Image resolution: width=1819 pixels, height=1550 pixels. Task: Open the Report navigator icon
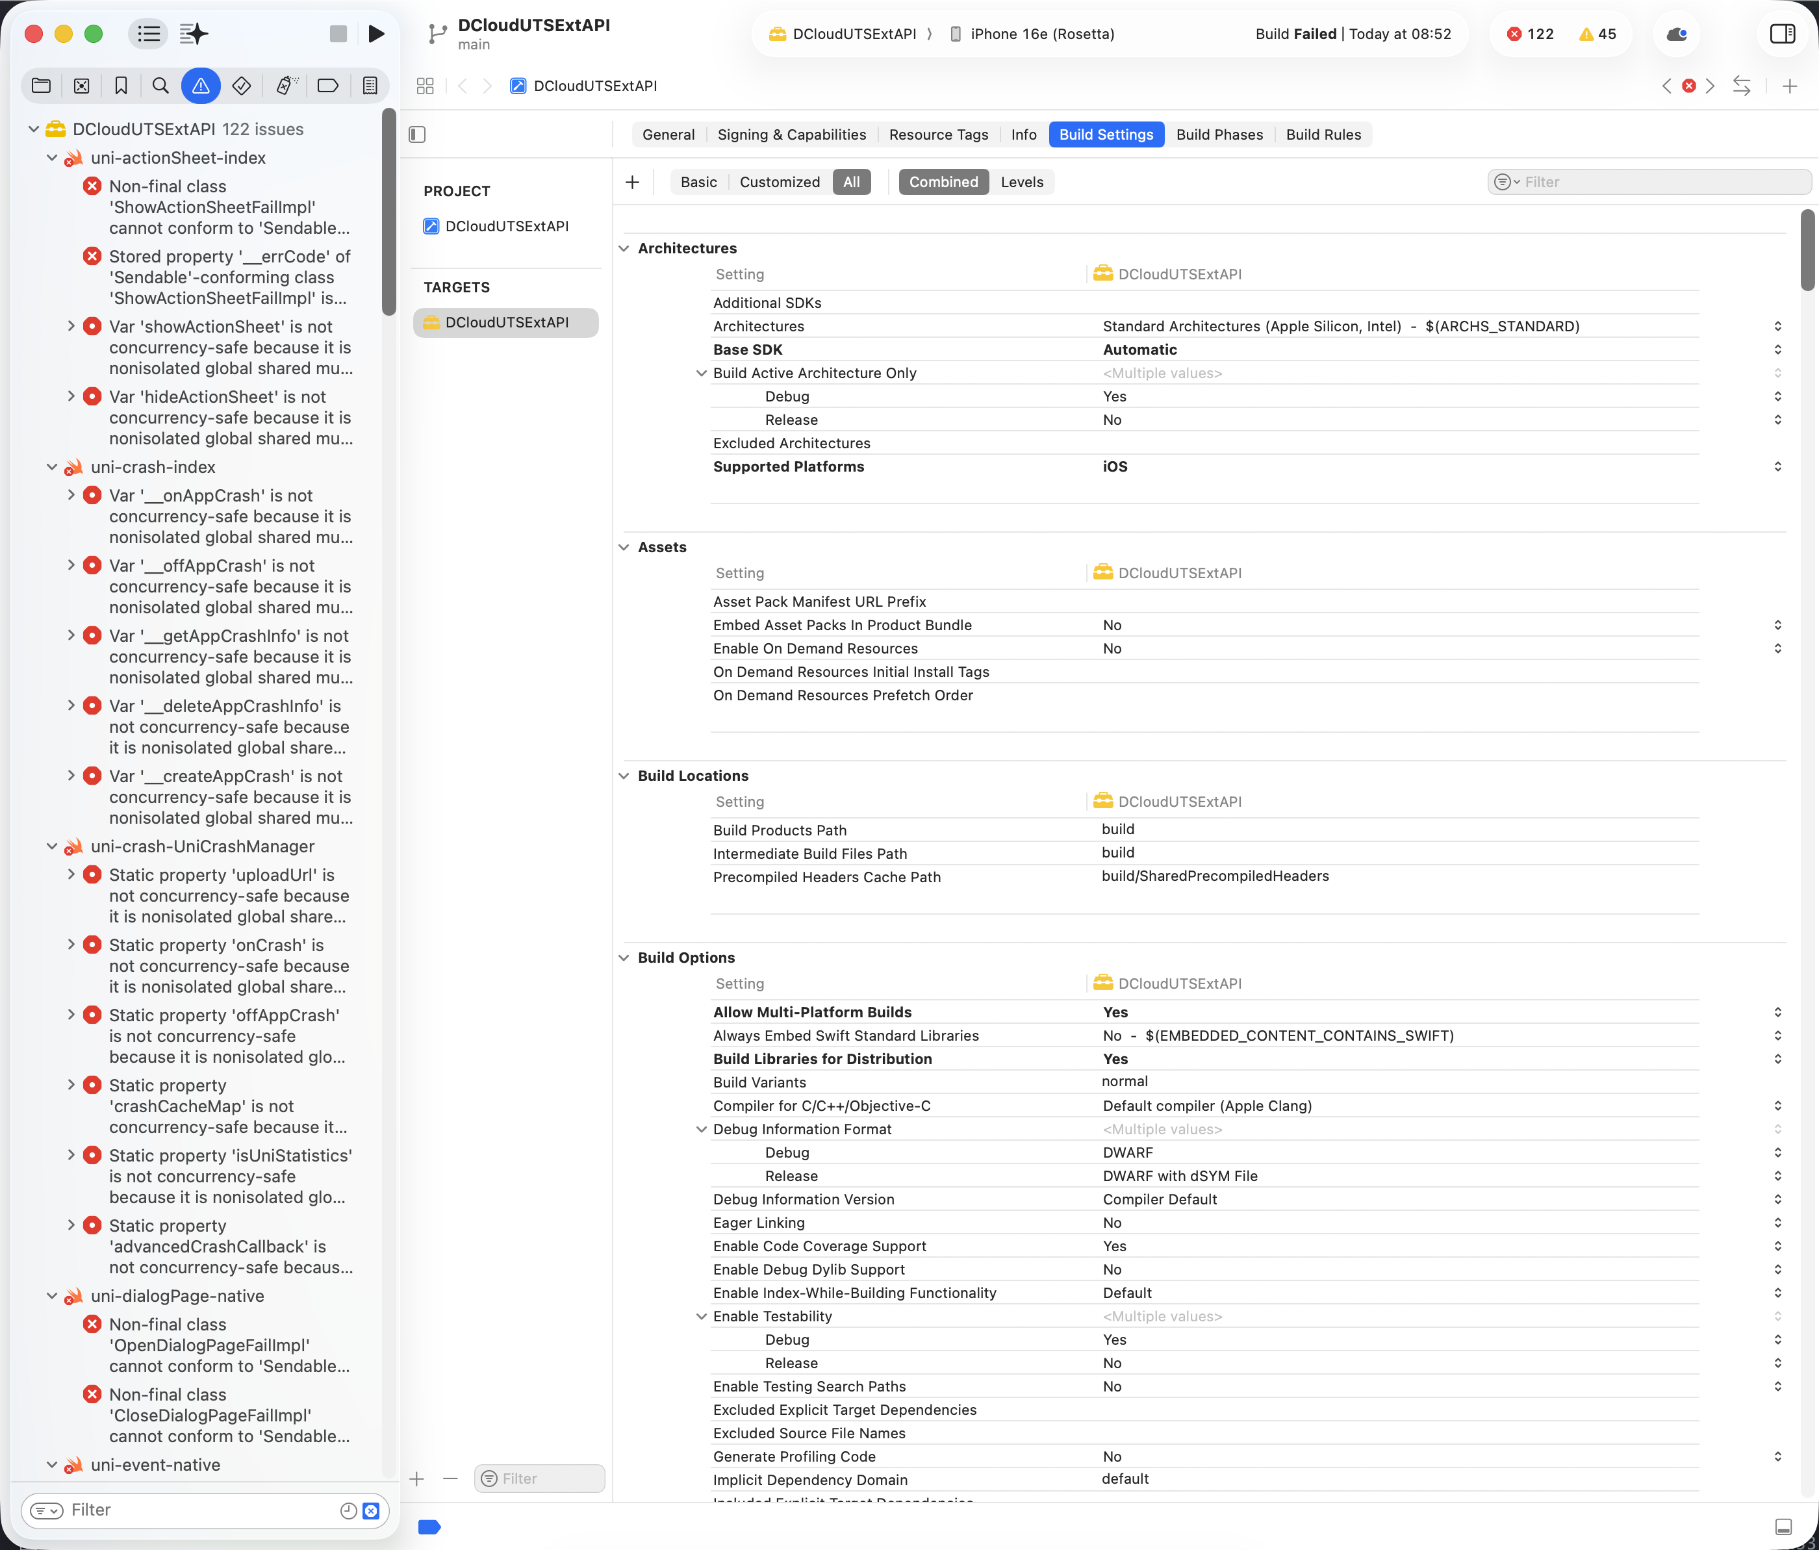(370, 86)
